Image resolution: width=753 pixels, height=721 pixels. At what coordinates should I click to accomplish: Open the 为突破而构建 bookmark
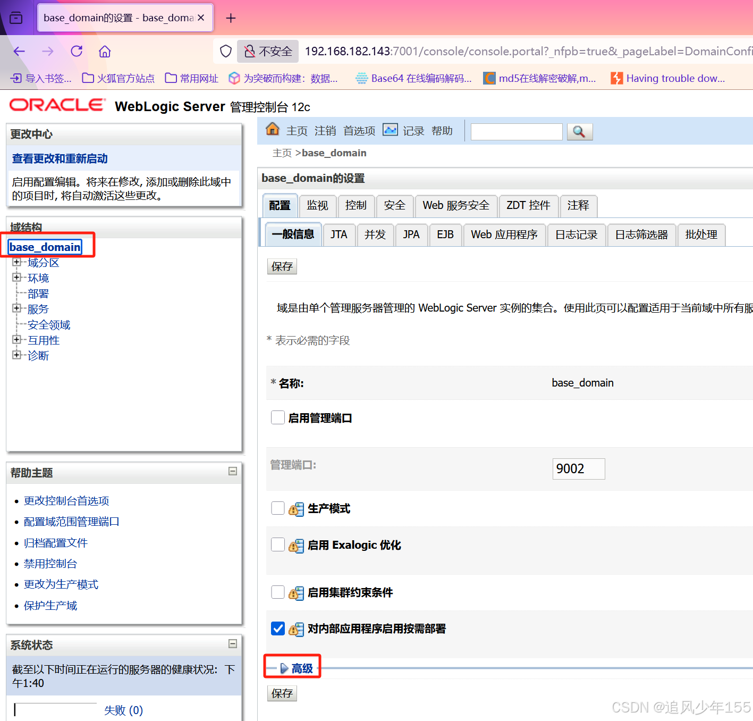283,78
